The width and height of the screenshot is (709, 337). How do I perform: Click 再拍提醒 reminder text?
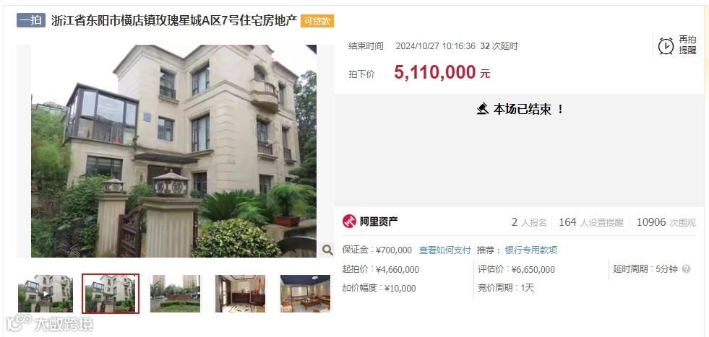pyautogui.click(x=687, y=45)
